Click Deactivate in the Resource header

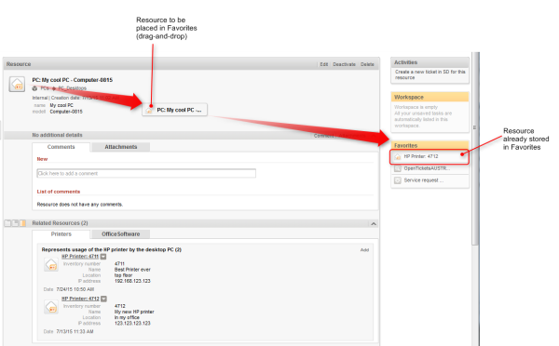coord(344,64)
